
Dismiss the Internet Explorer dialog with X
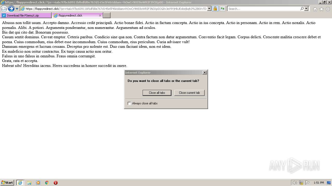[x=204, y=73]
